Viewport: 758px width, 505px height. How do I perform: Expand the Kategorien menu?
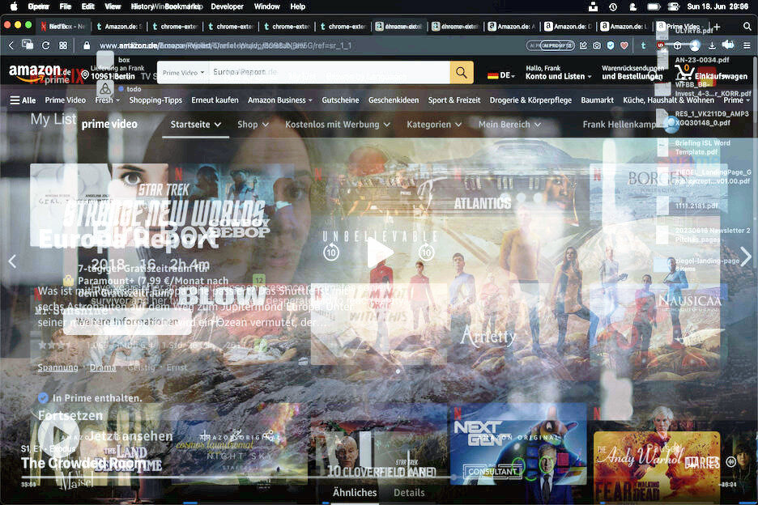click(434, 125)
